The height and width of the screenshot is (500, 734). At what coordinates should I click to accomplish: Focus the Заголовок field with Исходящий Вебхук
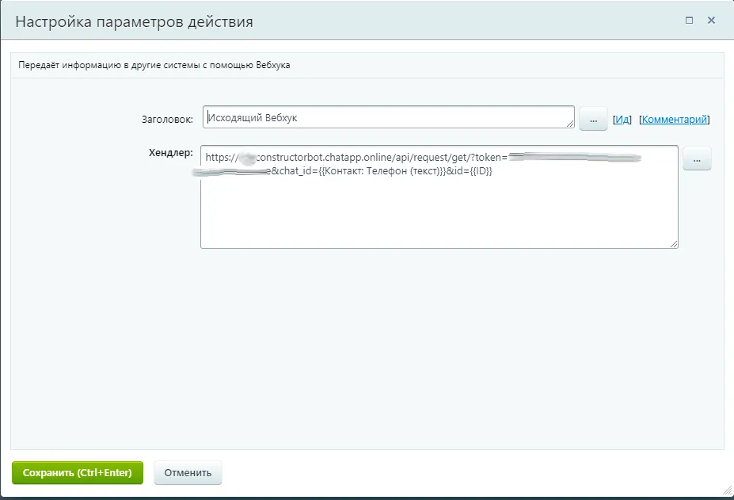pyautogui.click(x=389, y=117)
